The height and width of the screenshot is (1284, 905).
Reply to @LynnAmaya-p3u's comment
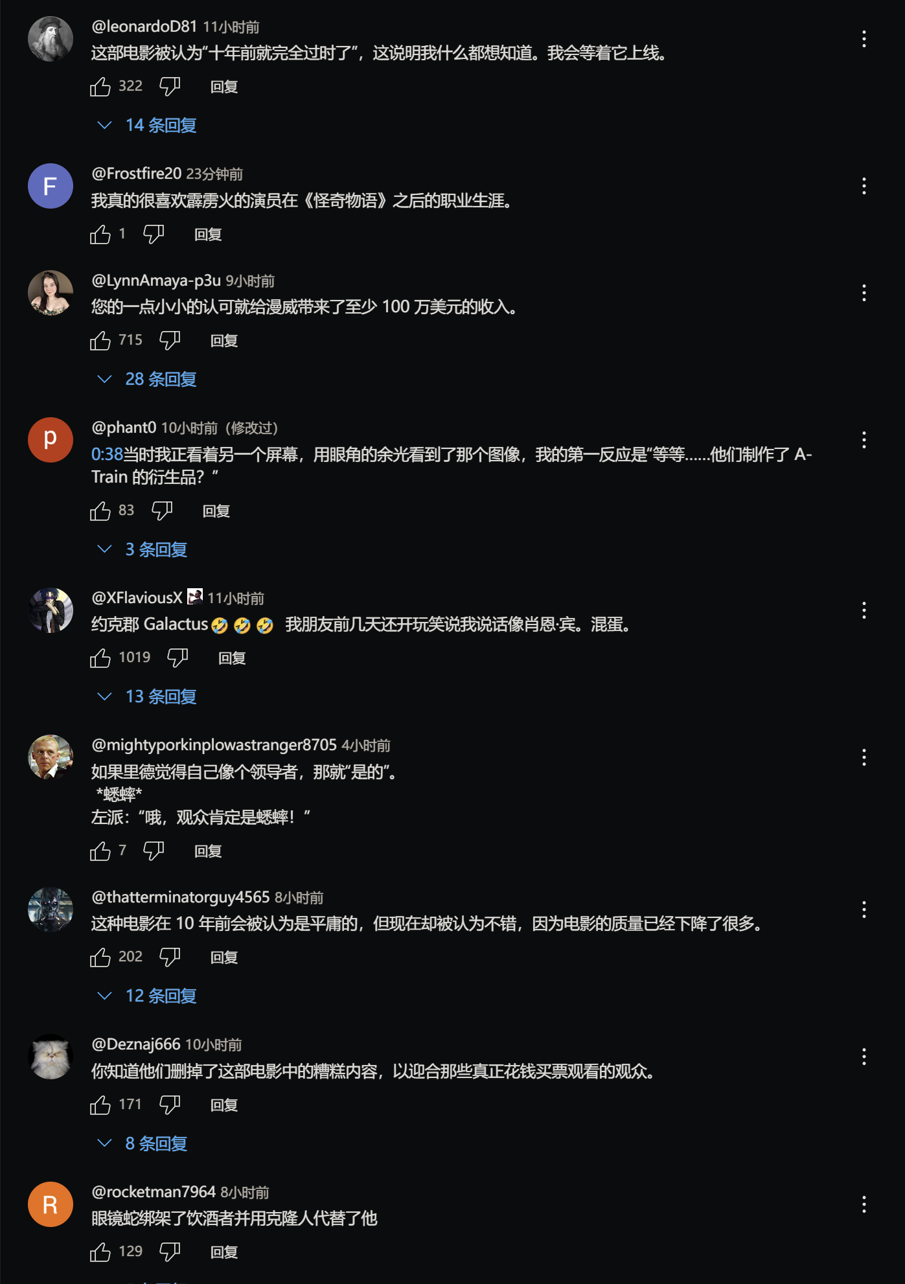pyautogui.click(x=224, y=341)
